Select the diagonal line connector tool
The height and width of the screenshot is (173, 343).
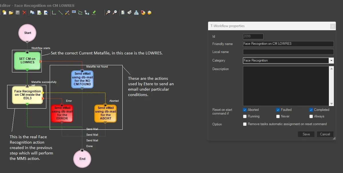coord(60,13)
